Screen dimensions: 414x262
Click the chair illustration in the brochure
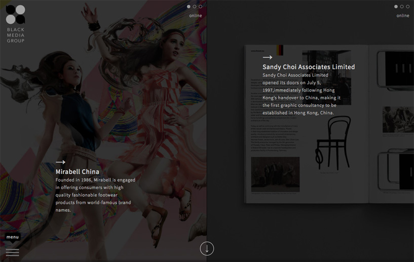point(333,142)
